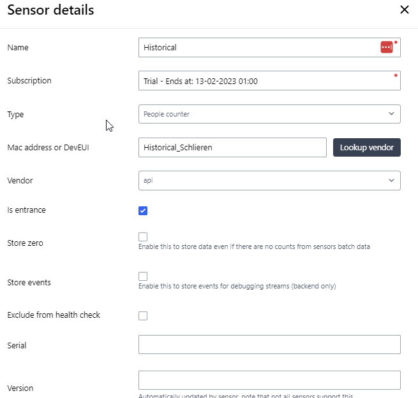Open the Vendor dropdown arrow

coord(391,180)
